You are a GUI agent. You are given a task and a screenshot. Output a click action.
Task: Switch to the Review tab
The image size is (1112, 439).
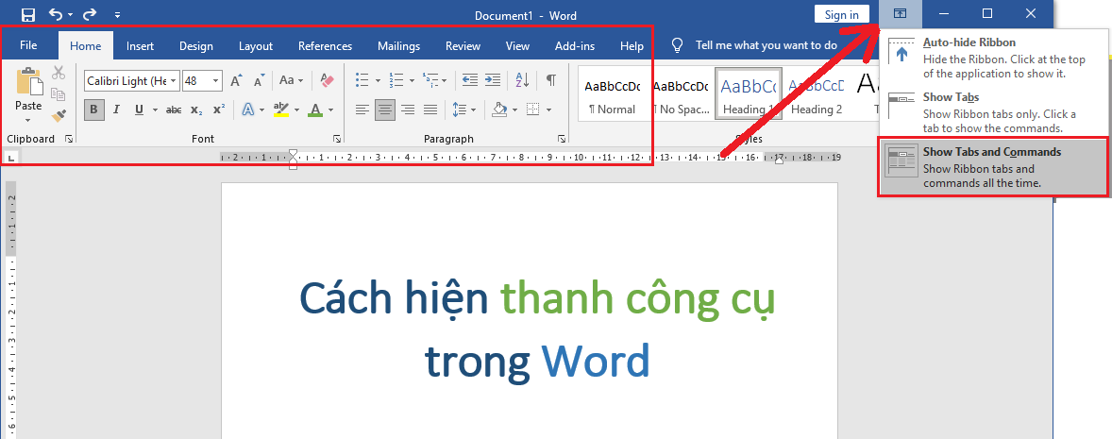(x=463, y=46)
